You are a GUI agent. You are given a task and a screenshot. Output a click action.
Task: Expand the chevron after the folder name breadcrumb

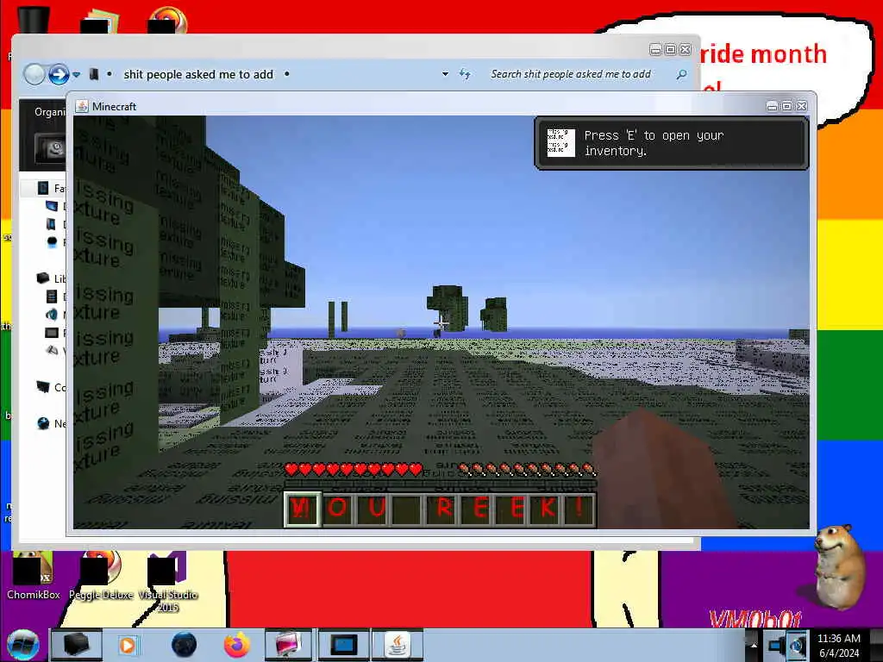(286, 74)
